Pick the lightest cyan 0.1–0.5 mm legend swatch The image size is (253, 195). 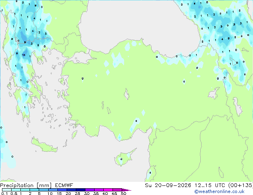click(x=7, y=190)
